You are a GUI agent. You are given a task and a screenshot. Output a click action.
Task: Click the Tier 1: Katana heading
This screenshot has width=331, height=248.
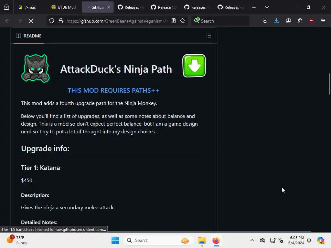[x=40, y=168]
